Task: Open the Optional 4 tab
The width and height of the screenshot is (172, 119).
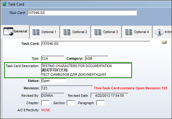Action: 137,32
